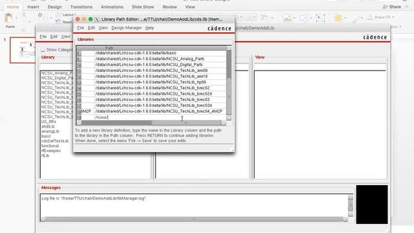Select the NCSU_TechLib_ami16 path row
The height and width of the screenshot is (233, 414).
160,76
